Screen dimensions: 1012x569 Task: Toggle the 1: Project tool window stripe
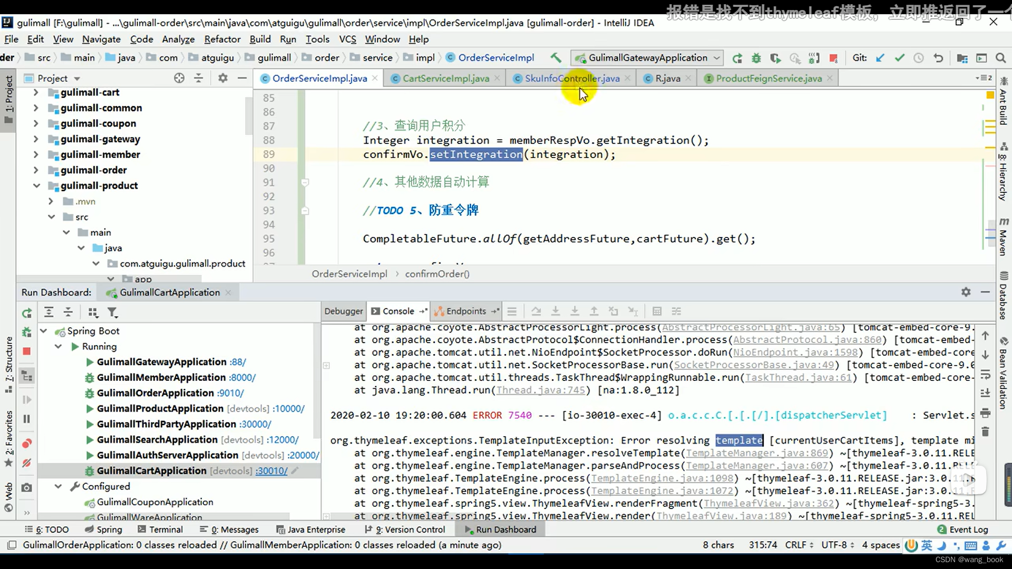[x=8, y=99]
